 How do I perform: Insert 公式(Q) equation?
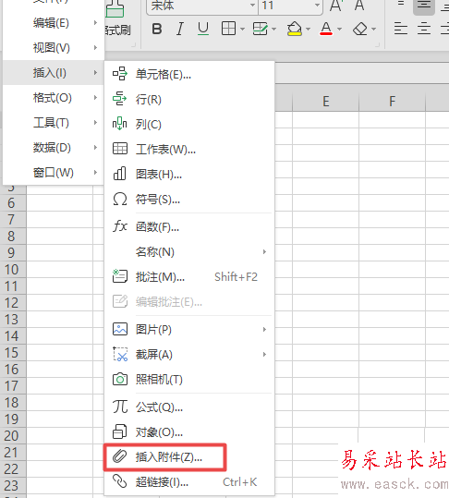click(x=189, y=407)
